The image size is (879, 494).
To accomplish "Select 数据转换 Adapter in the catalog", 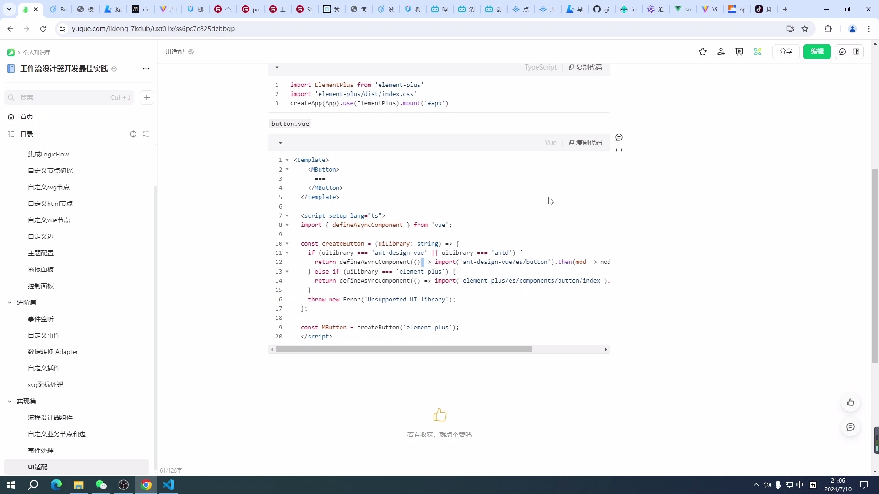I will point(53,352).
